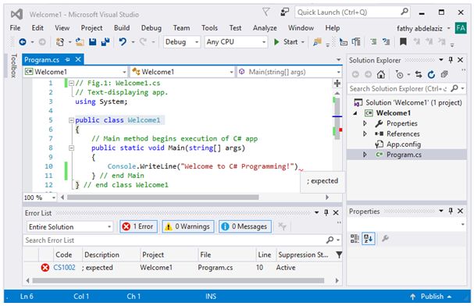Collapse the comment block at line 1

pyautogui.click(x=71, y=83)
